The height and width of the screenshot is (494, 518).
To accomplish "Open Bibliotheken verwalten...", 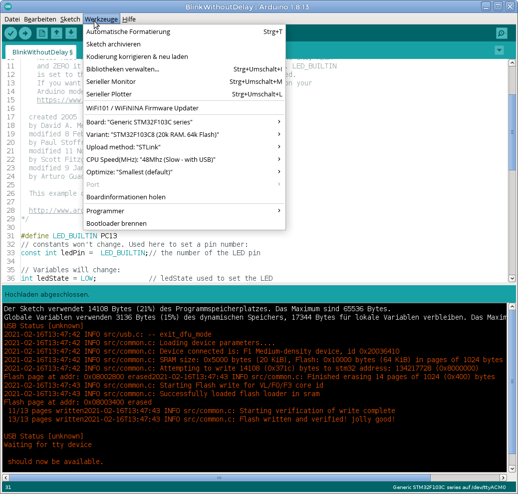I will (184, 69).
